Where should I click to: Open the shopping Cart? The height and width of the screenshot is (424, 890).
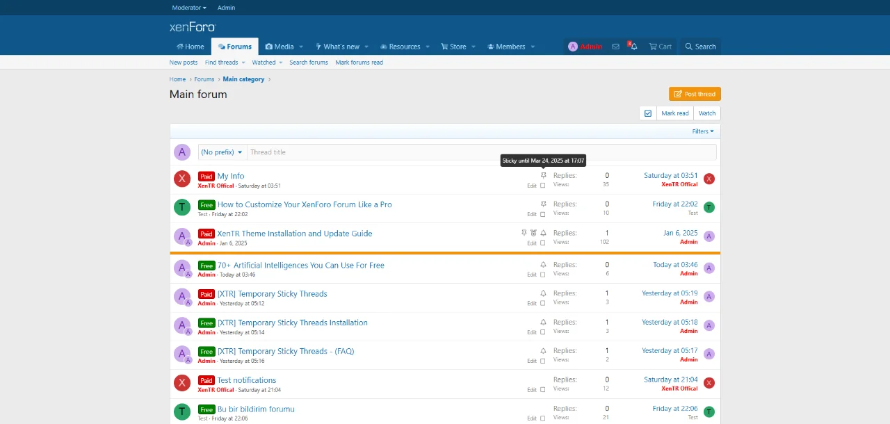pyautogui.click(x=660, y=47)
